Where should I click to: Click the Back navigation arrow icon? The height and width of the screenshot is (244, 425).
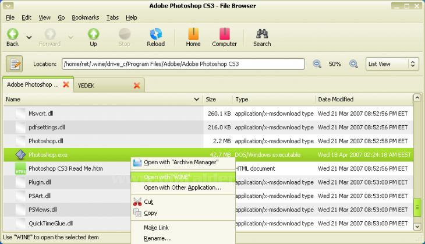pos(12,34)
